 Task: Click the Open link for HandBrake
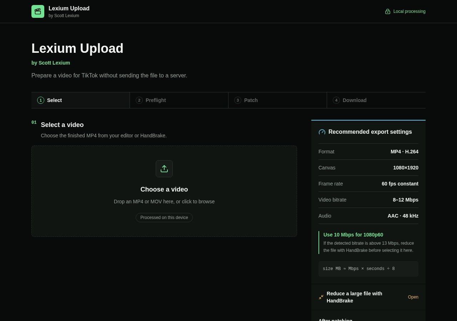tap(413, 297)
